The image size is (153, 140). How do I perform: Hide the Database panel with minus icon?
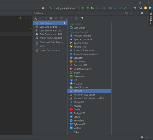tap(147, 13)
